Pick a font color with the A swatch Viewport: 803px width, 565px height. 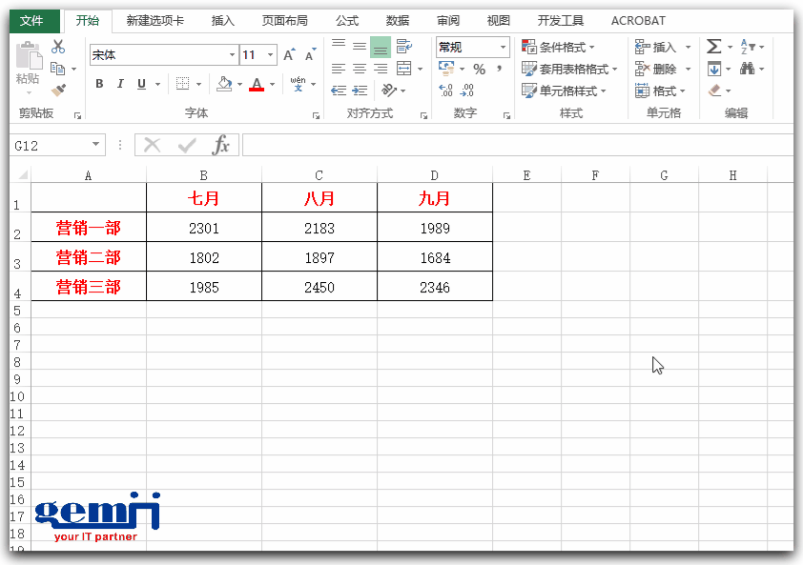[257, 85]
